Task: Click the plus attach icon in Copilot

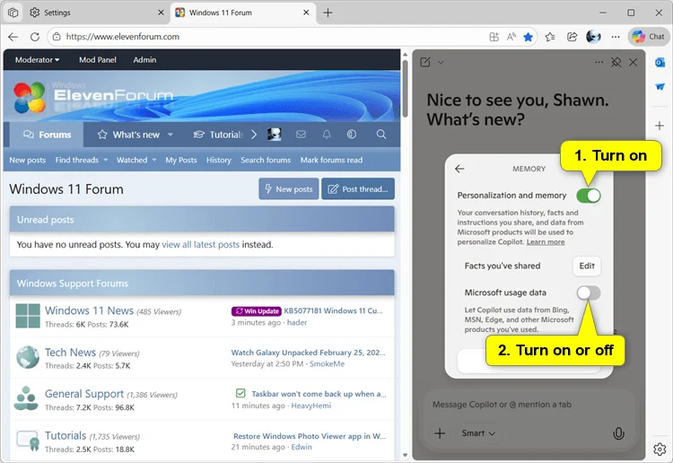Action: (x=440, y=433)
